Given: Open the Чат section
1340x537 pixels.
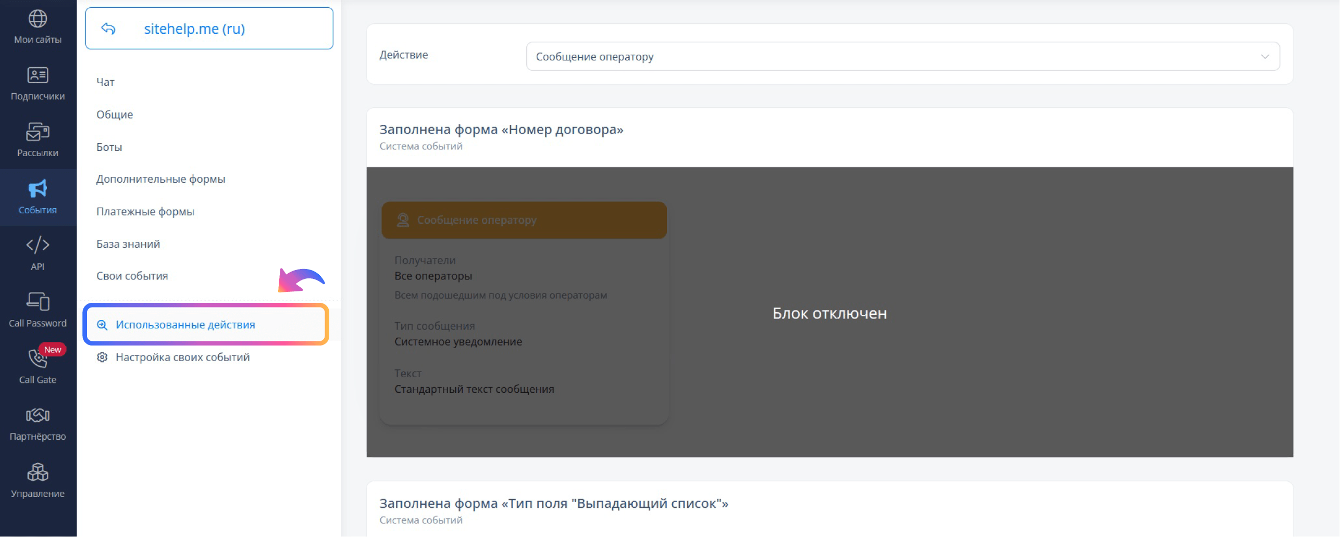Looking at the screenshot, I should point(105,82).
